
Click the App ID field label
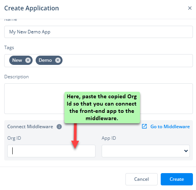[109, 138]
